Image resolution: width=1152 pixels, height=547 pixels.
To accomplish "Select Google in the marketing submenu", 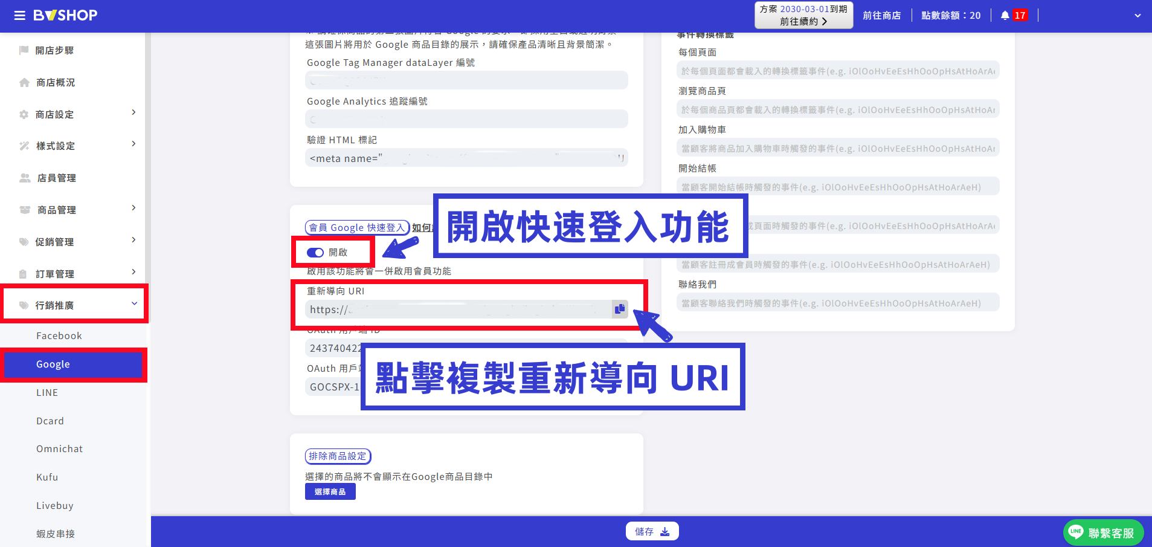I will [x=74, y=364].
